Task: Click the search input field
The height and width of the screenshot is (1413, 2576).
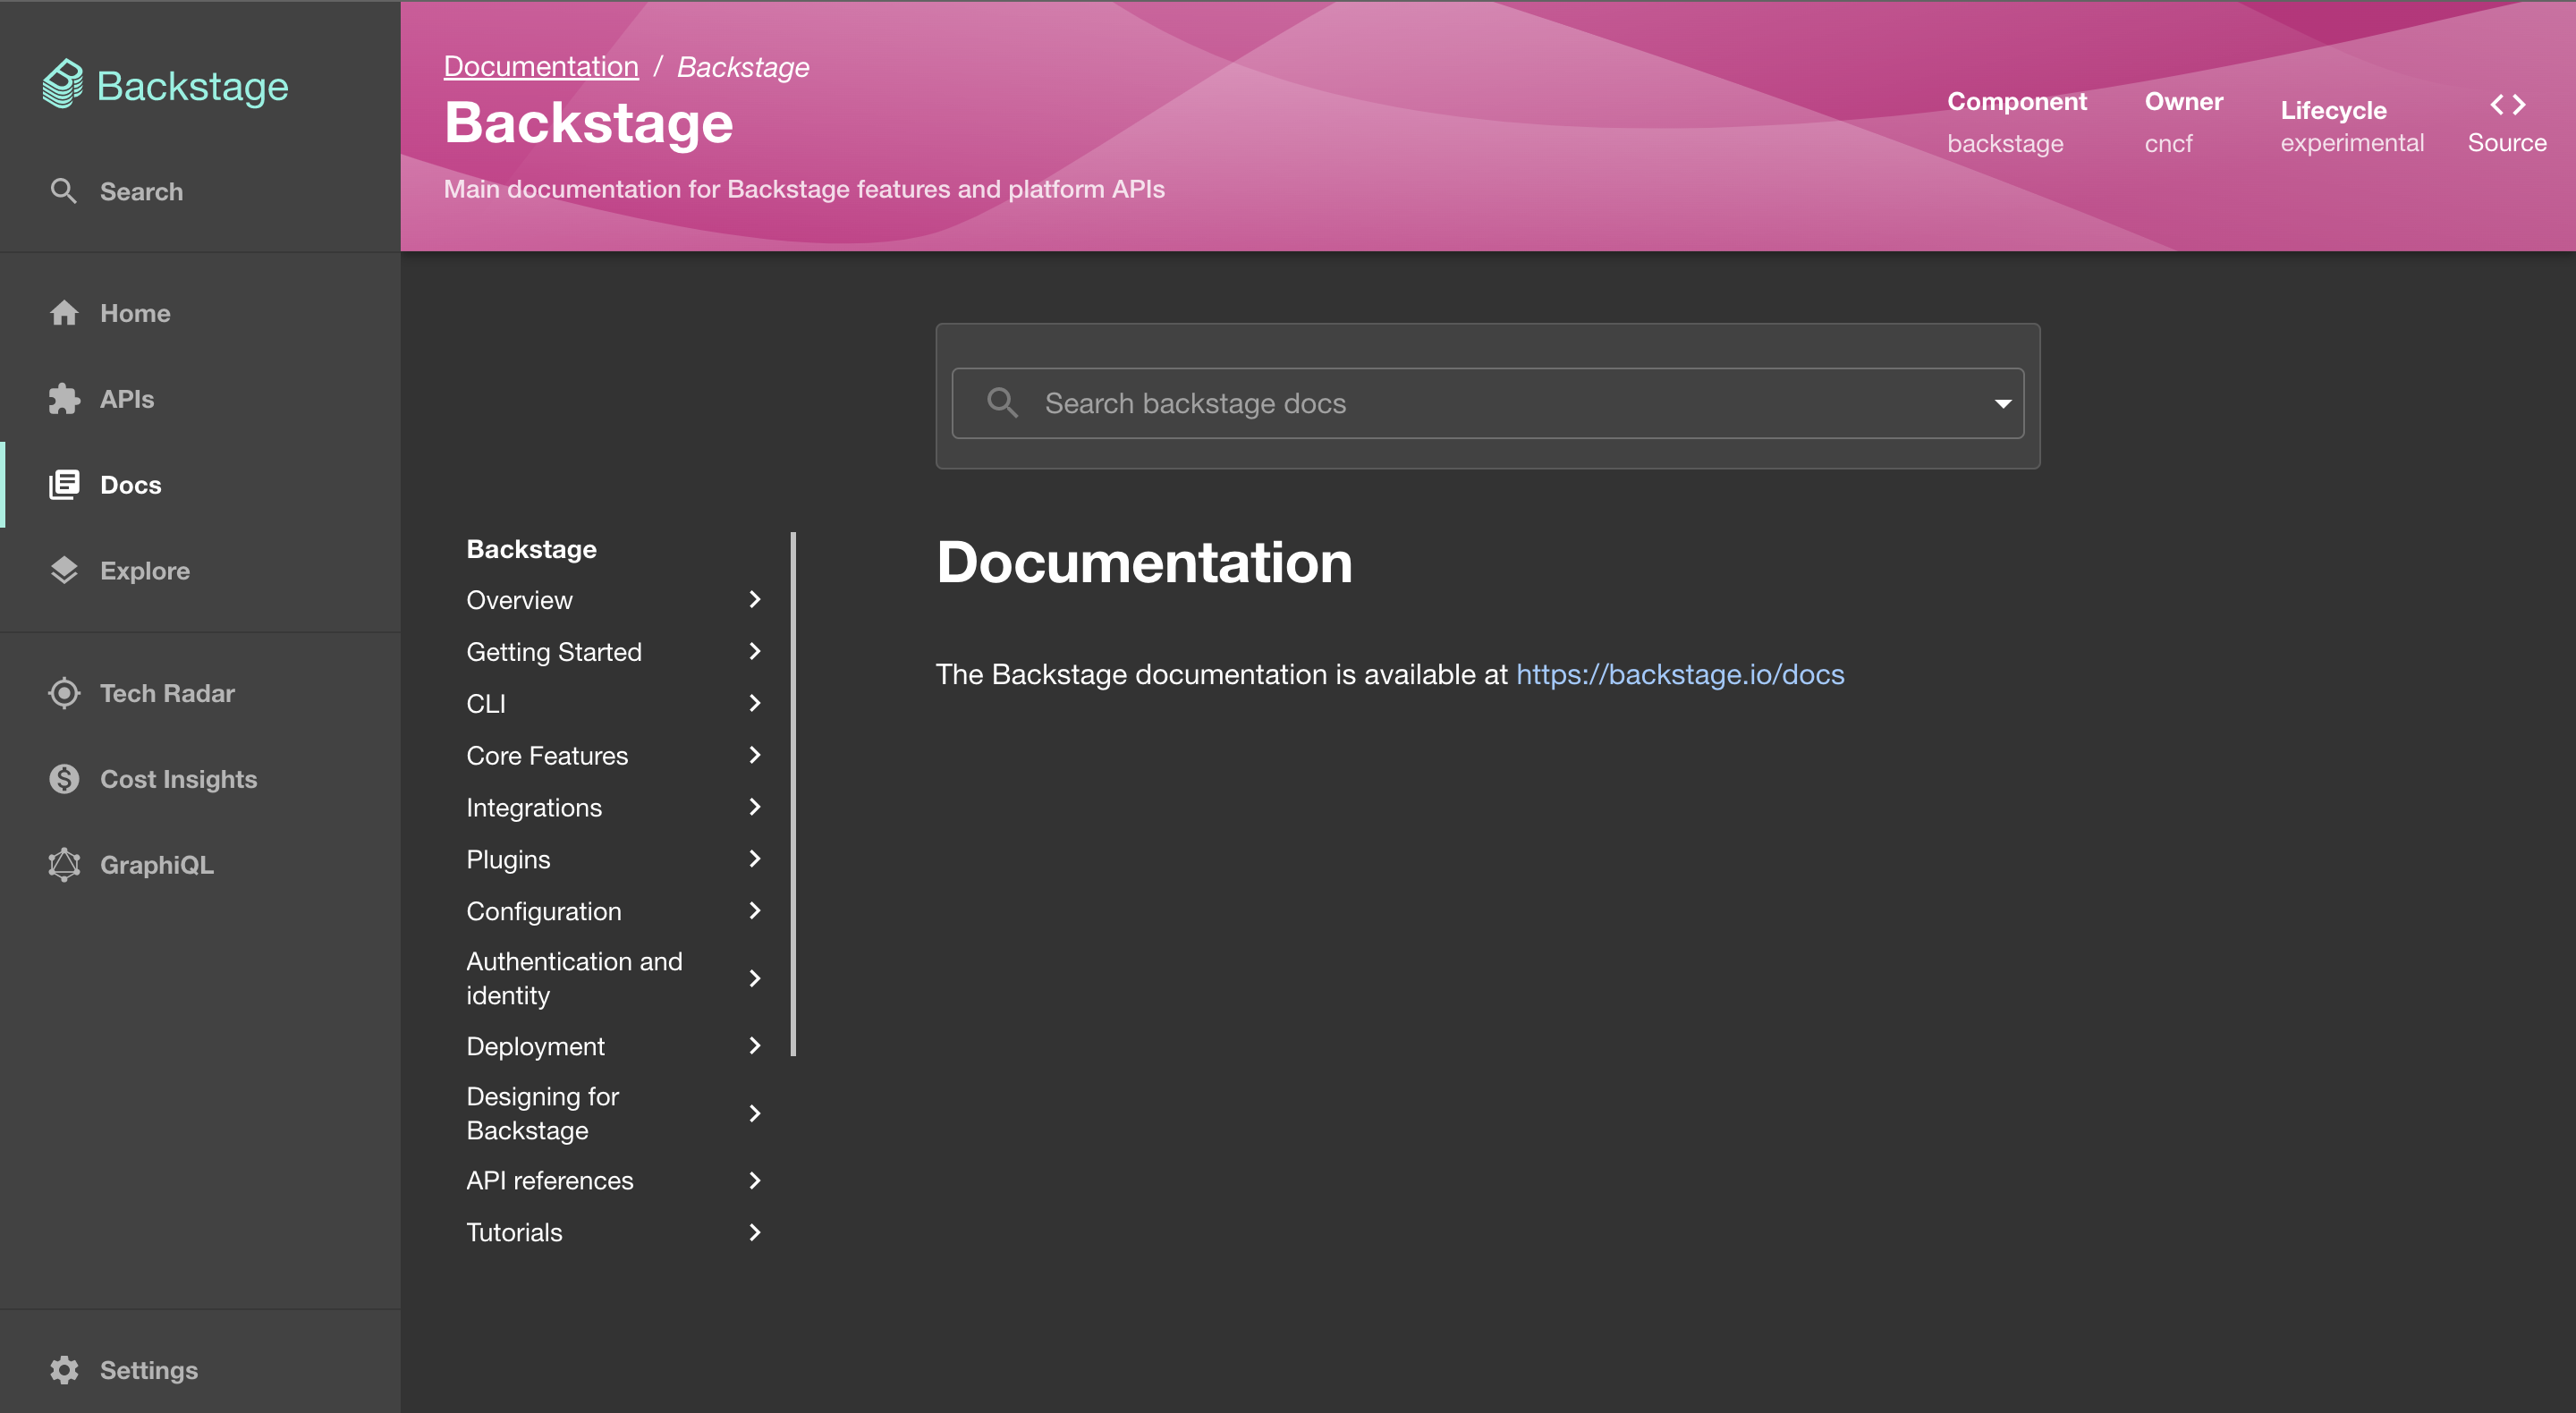Action: pyautogui.click(x=1487, y=402)
